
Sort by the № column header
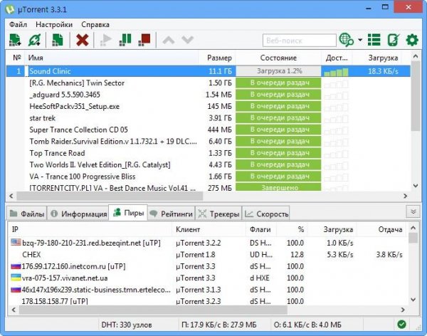pos(17,58)
